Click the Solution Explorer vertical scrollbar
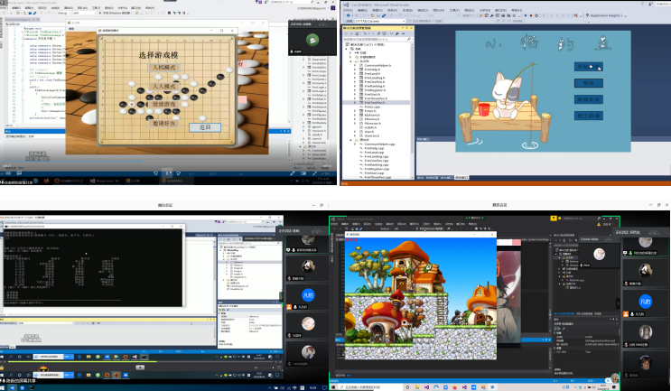The height and width of the screenshot is (391, 671). (x=413, y=100)
